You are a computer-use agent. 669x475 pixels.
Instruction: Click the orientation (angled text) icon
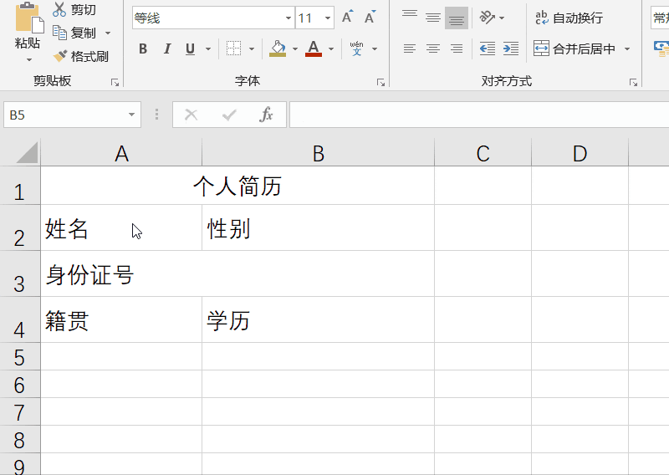487,18
